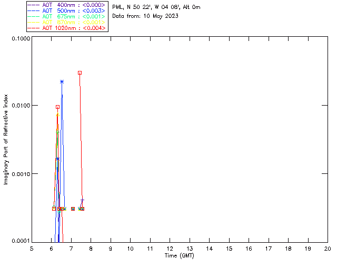Click the x-axis tick label 11
Screen dimensions: 337x269
click(150, 249)
